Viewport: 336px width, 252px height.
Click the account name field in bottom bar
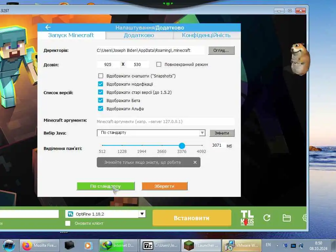[x=29, y=214]
